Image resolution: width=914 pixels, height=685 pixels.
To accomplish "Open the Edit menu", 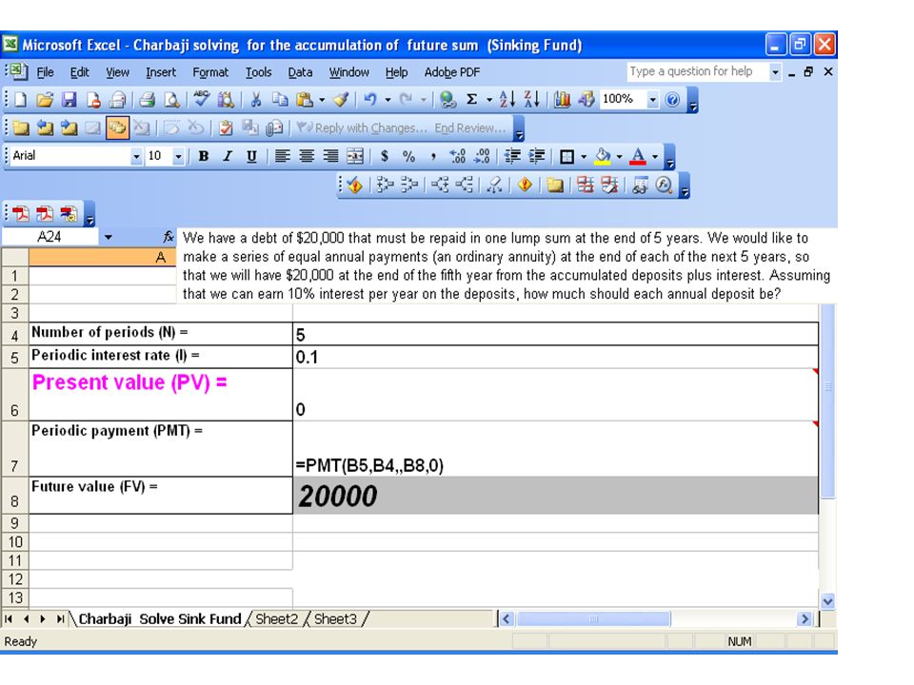I will pos(79,72).
